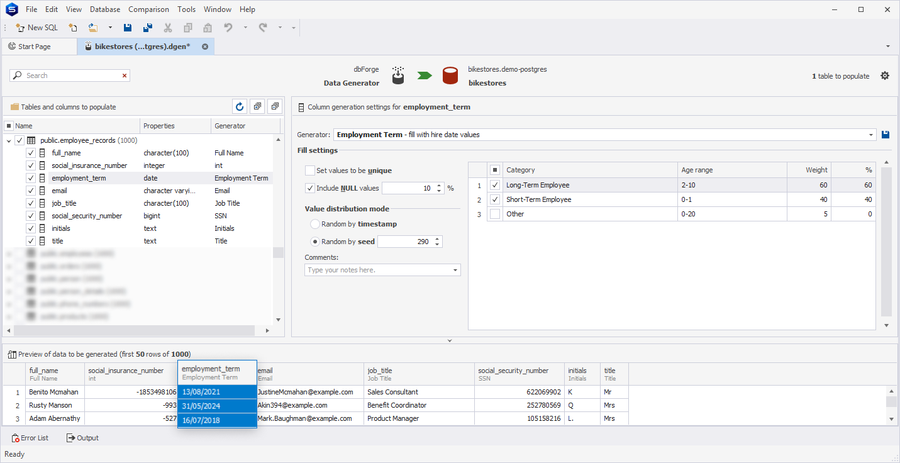Toggle the select-all checkbox beside Name header
The image size is (900, 463).
(x=9, y=126)
